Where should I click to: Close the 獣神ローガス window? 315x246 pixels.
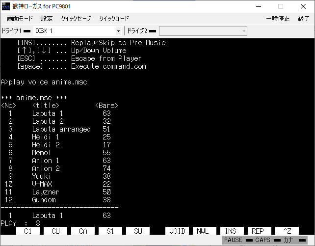303,6
